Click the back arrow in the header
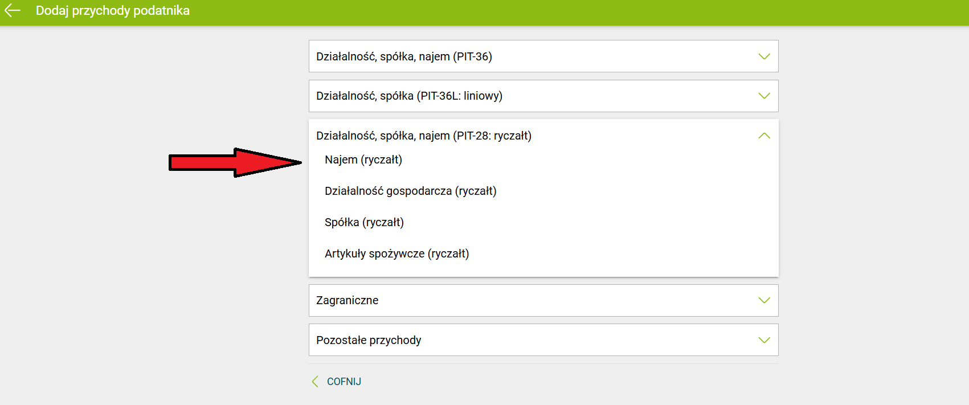Screen dimensions: 969x405 [x=13, y=10]
